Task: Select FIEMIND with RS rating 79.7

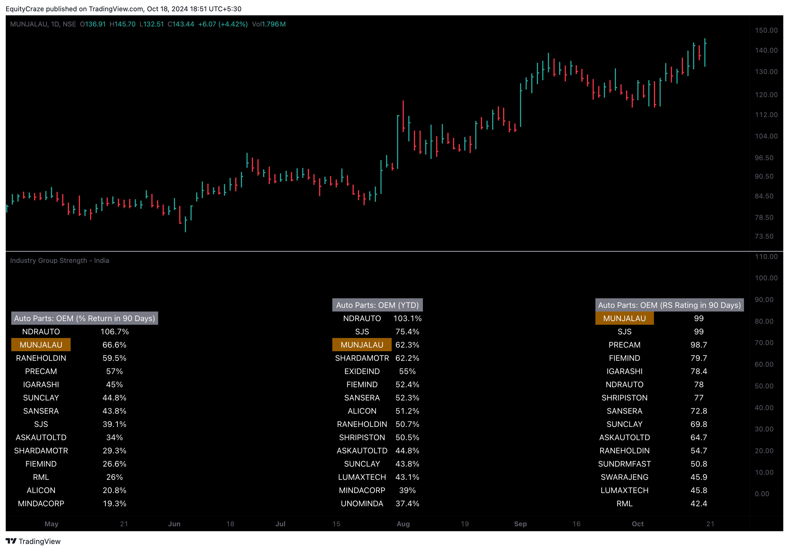Action: [624, 358]
